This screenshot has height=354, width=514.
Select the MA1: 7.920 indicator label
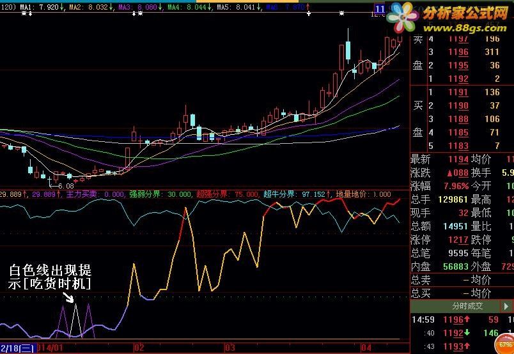42,7
